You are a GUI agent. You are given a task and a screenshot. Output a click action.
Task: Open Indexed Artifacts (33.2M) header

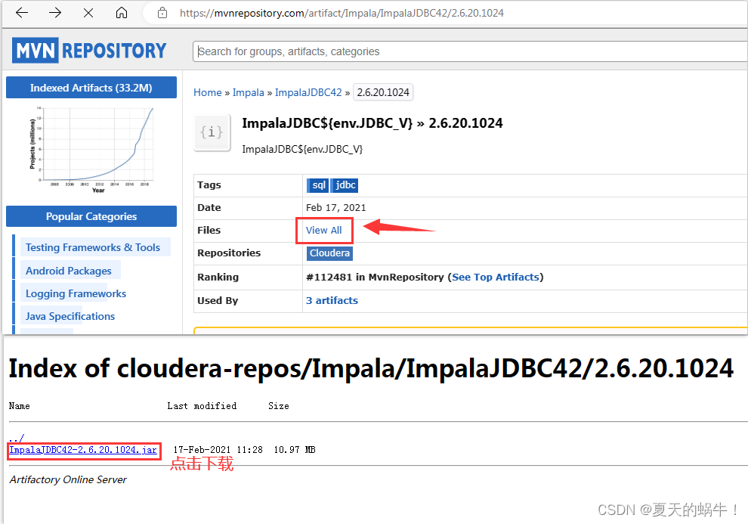[x=91, y=88]
